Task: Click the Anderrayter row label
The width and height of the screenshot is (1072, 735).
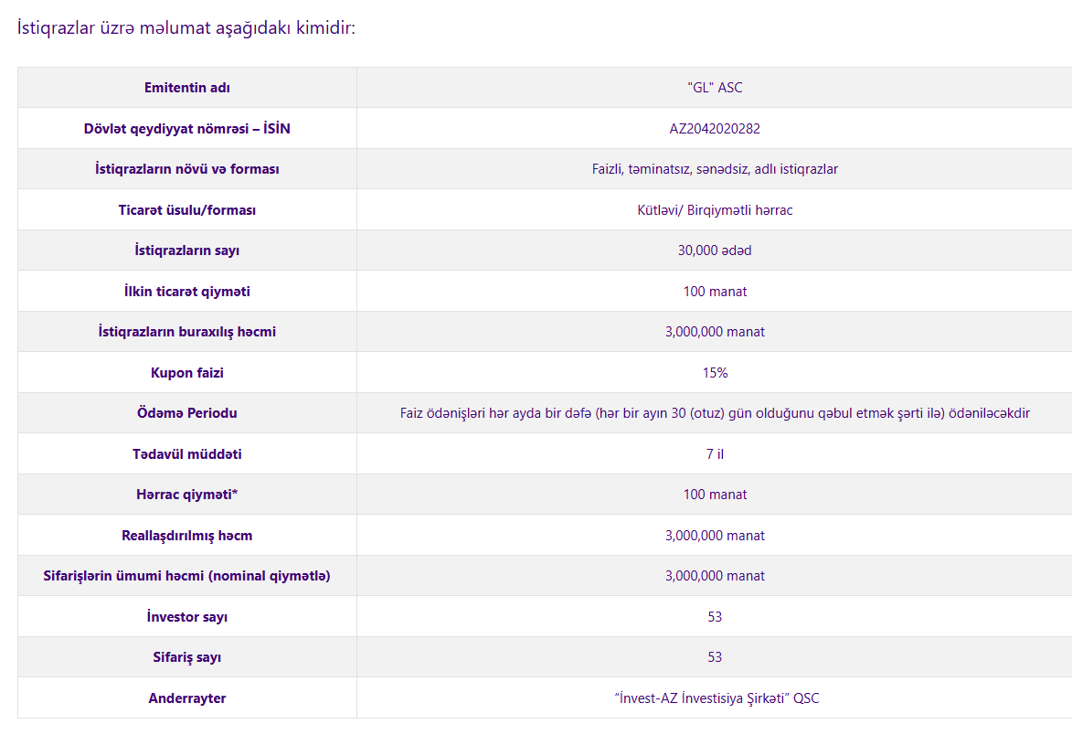Action: coord(186,698)
